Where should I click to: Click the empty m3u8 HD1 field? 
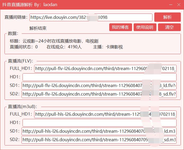tap(99, 123)
